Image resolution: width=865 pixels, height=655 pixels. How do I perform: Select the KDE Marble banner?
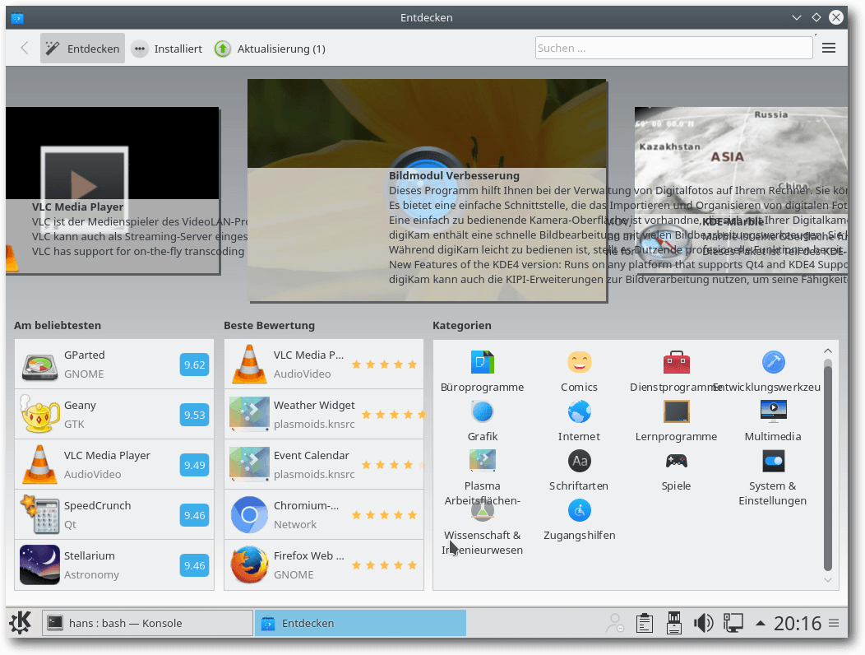[x=741, y=191]
